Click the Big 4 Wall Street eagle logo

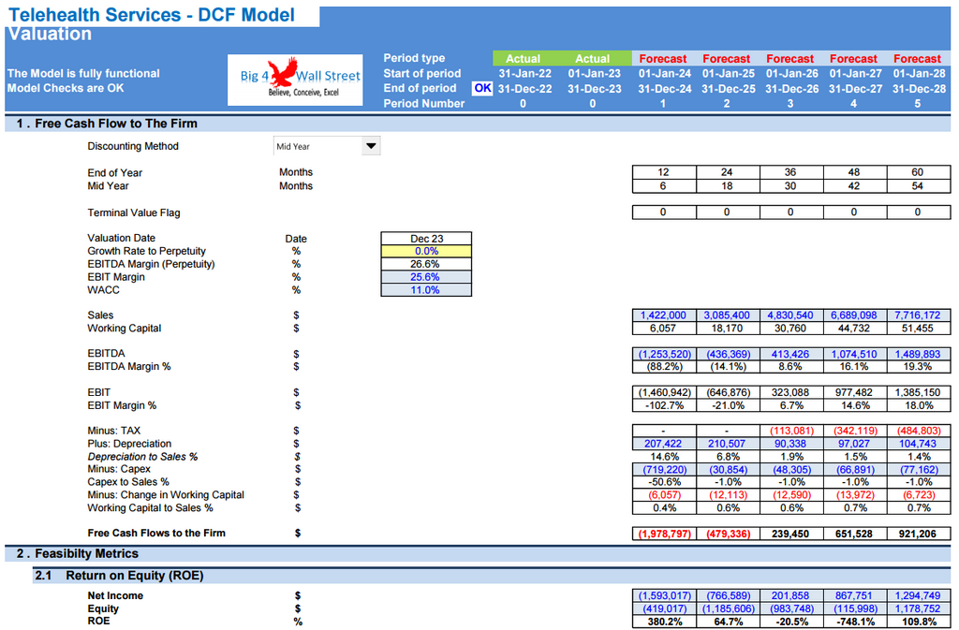pos(295,79)
